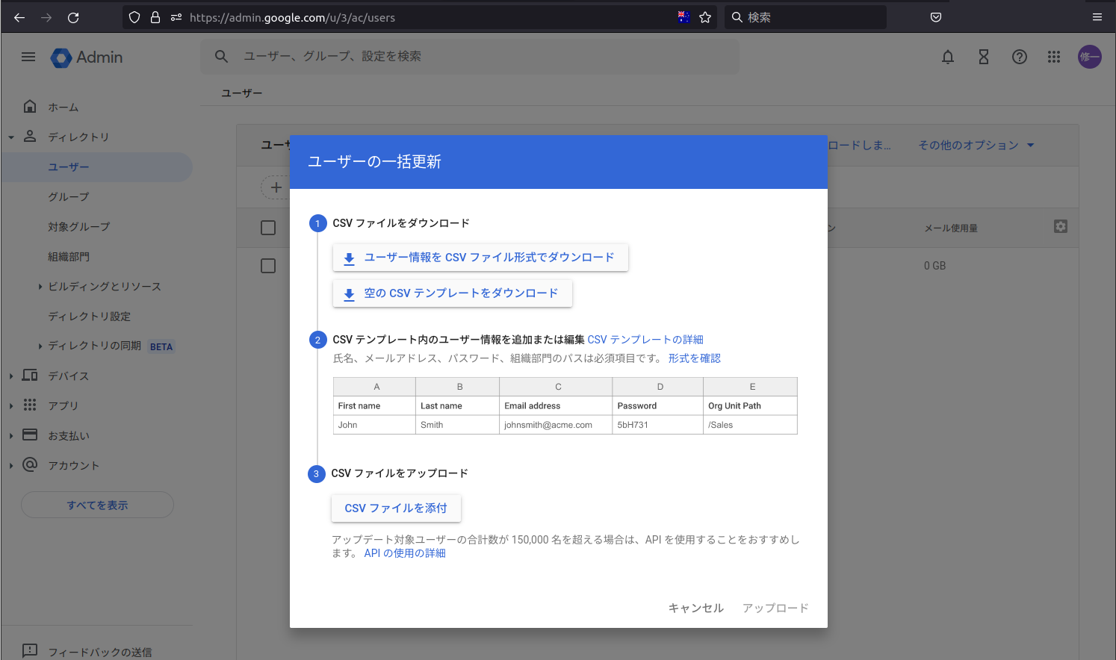Open the main hamburger menu beside Admin
The width and height of the screenshot is (1116, 660).
pos(28,57)
